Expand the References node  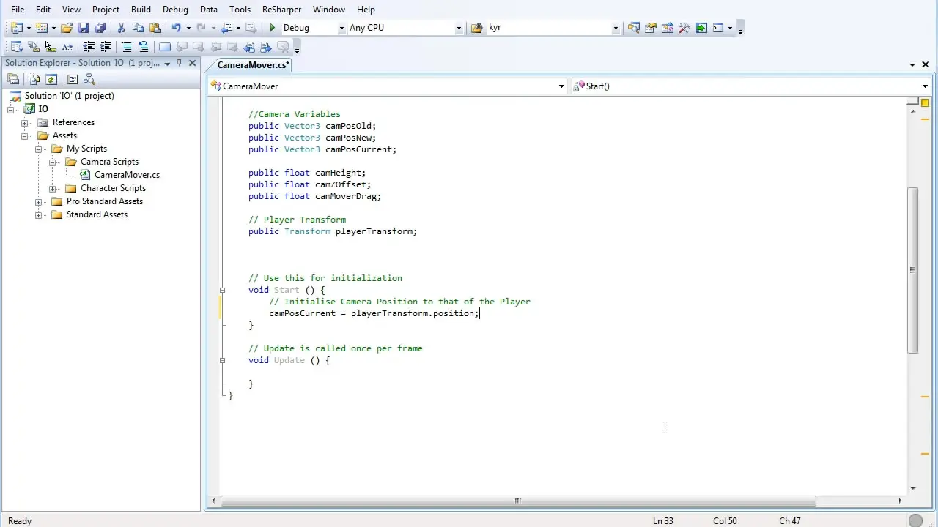[x=25, y=122]
